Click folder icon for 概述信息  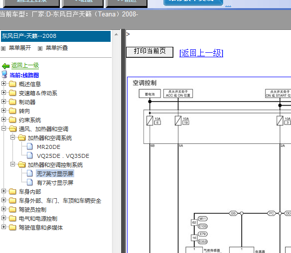pos(12,84)
